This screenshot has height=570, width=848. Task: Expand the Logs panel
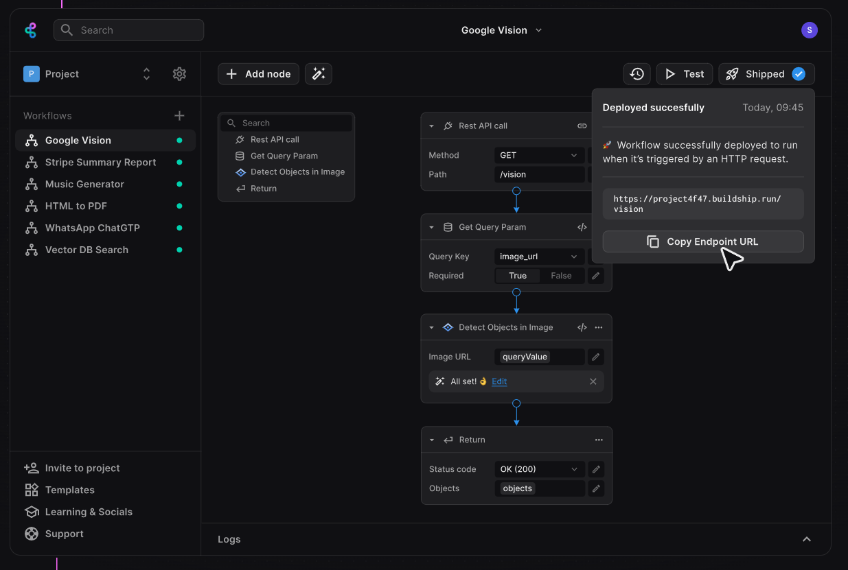click(807, 539)
